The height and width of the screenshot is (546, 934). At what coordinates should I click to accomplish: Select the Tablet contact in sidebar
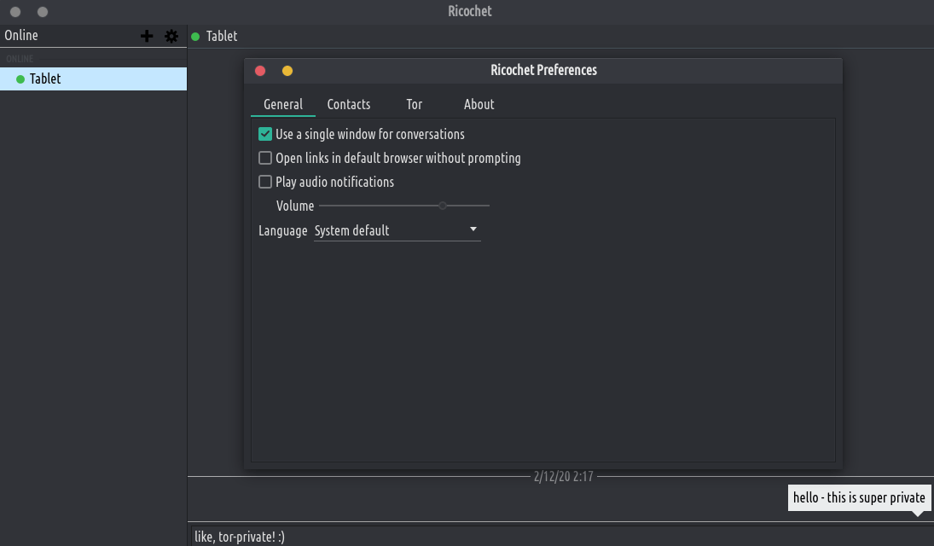pos(45,78)
